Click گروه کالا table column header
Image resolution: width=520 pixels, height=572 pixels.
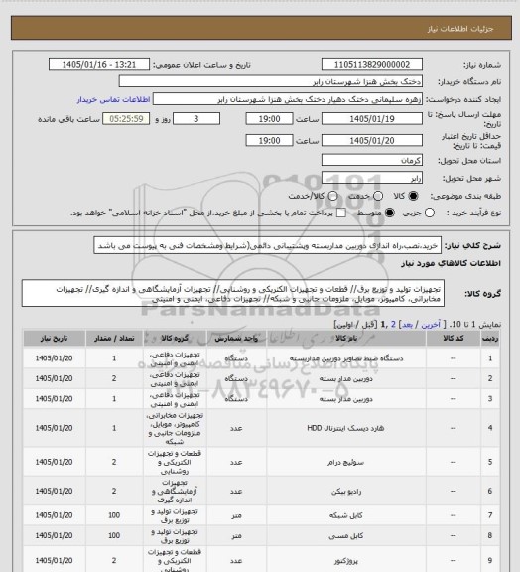[175, 339]
